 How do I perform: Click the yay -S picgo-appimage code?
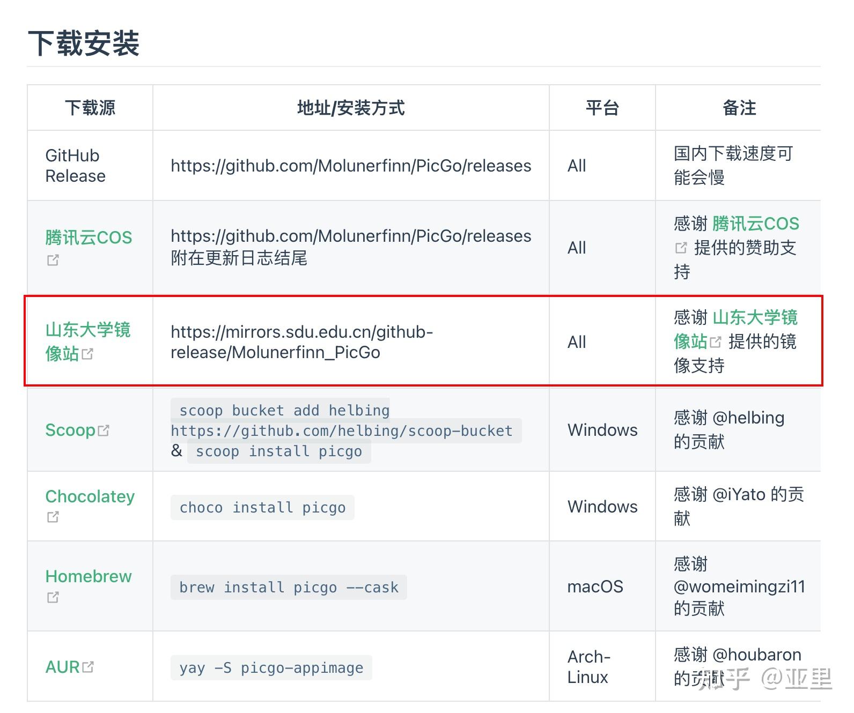[x=271, y=667]
